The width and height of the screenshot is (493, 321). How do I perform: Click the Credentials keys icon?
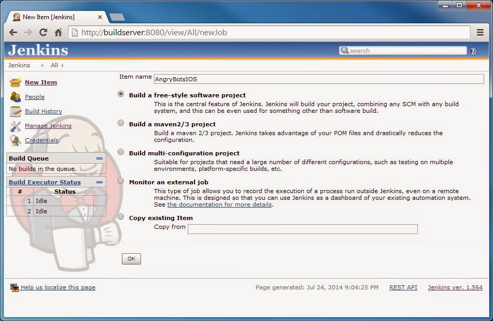(16, 140)
